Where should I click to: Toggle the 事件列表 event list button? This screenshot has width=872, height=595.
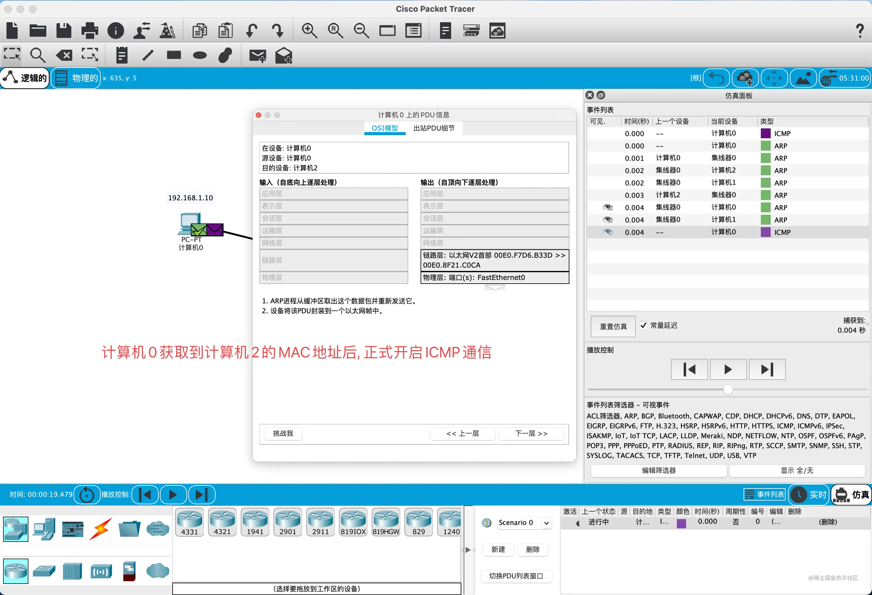(764, 494)
